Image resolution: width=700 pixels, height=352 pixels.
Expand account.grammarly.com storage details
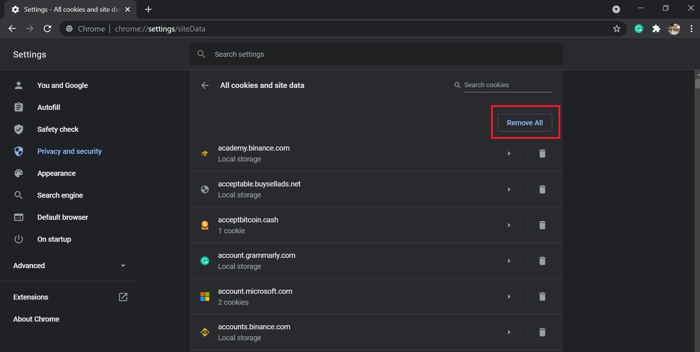click(509, 261)
